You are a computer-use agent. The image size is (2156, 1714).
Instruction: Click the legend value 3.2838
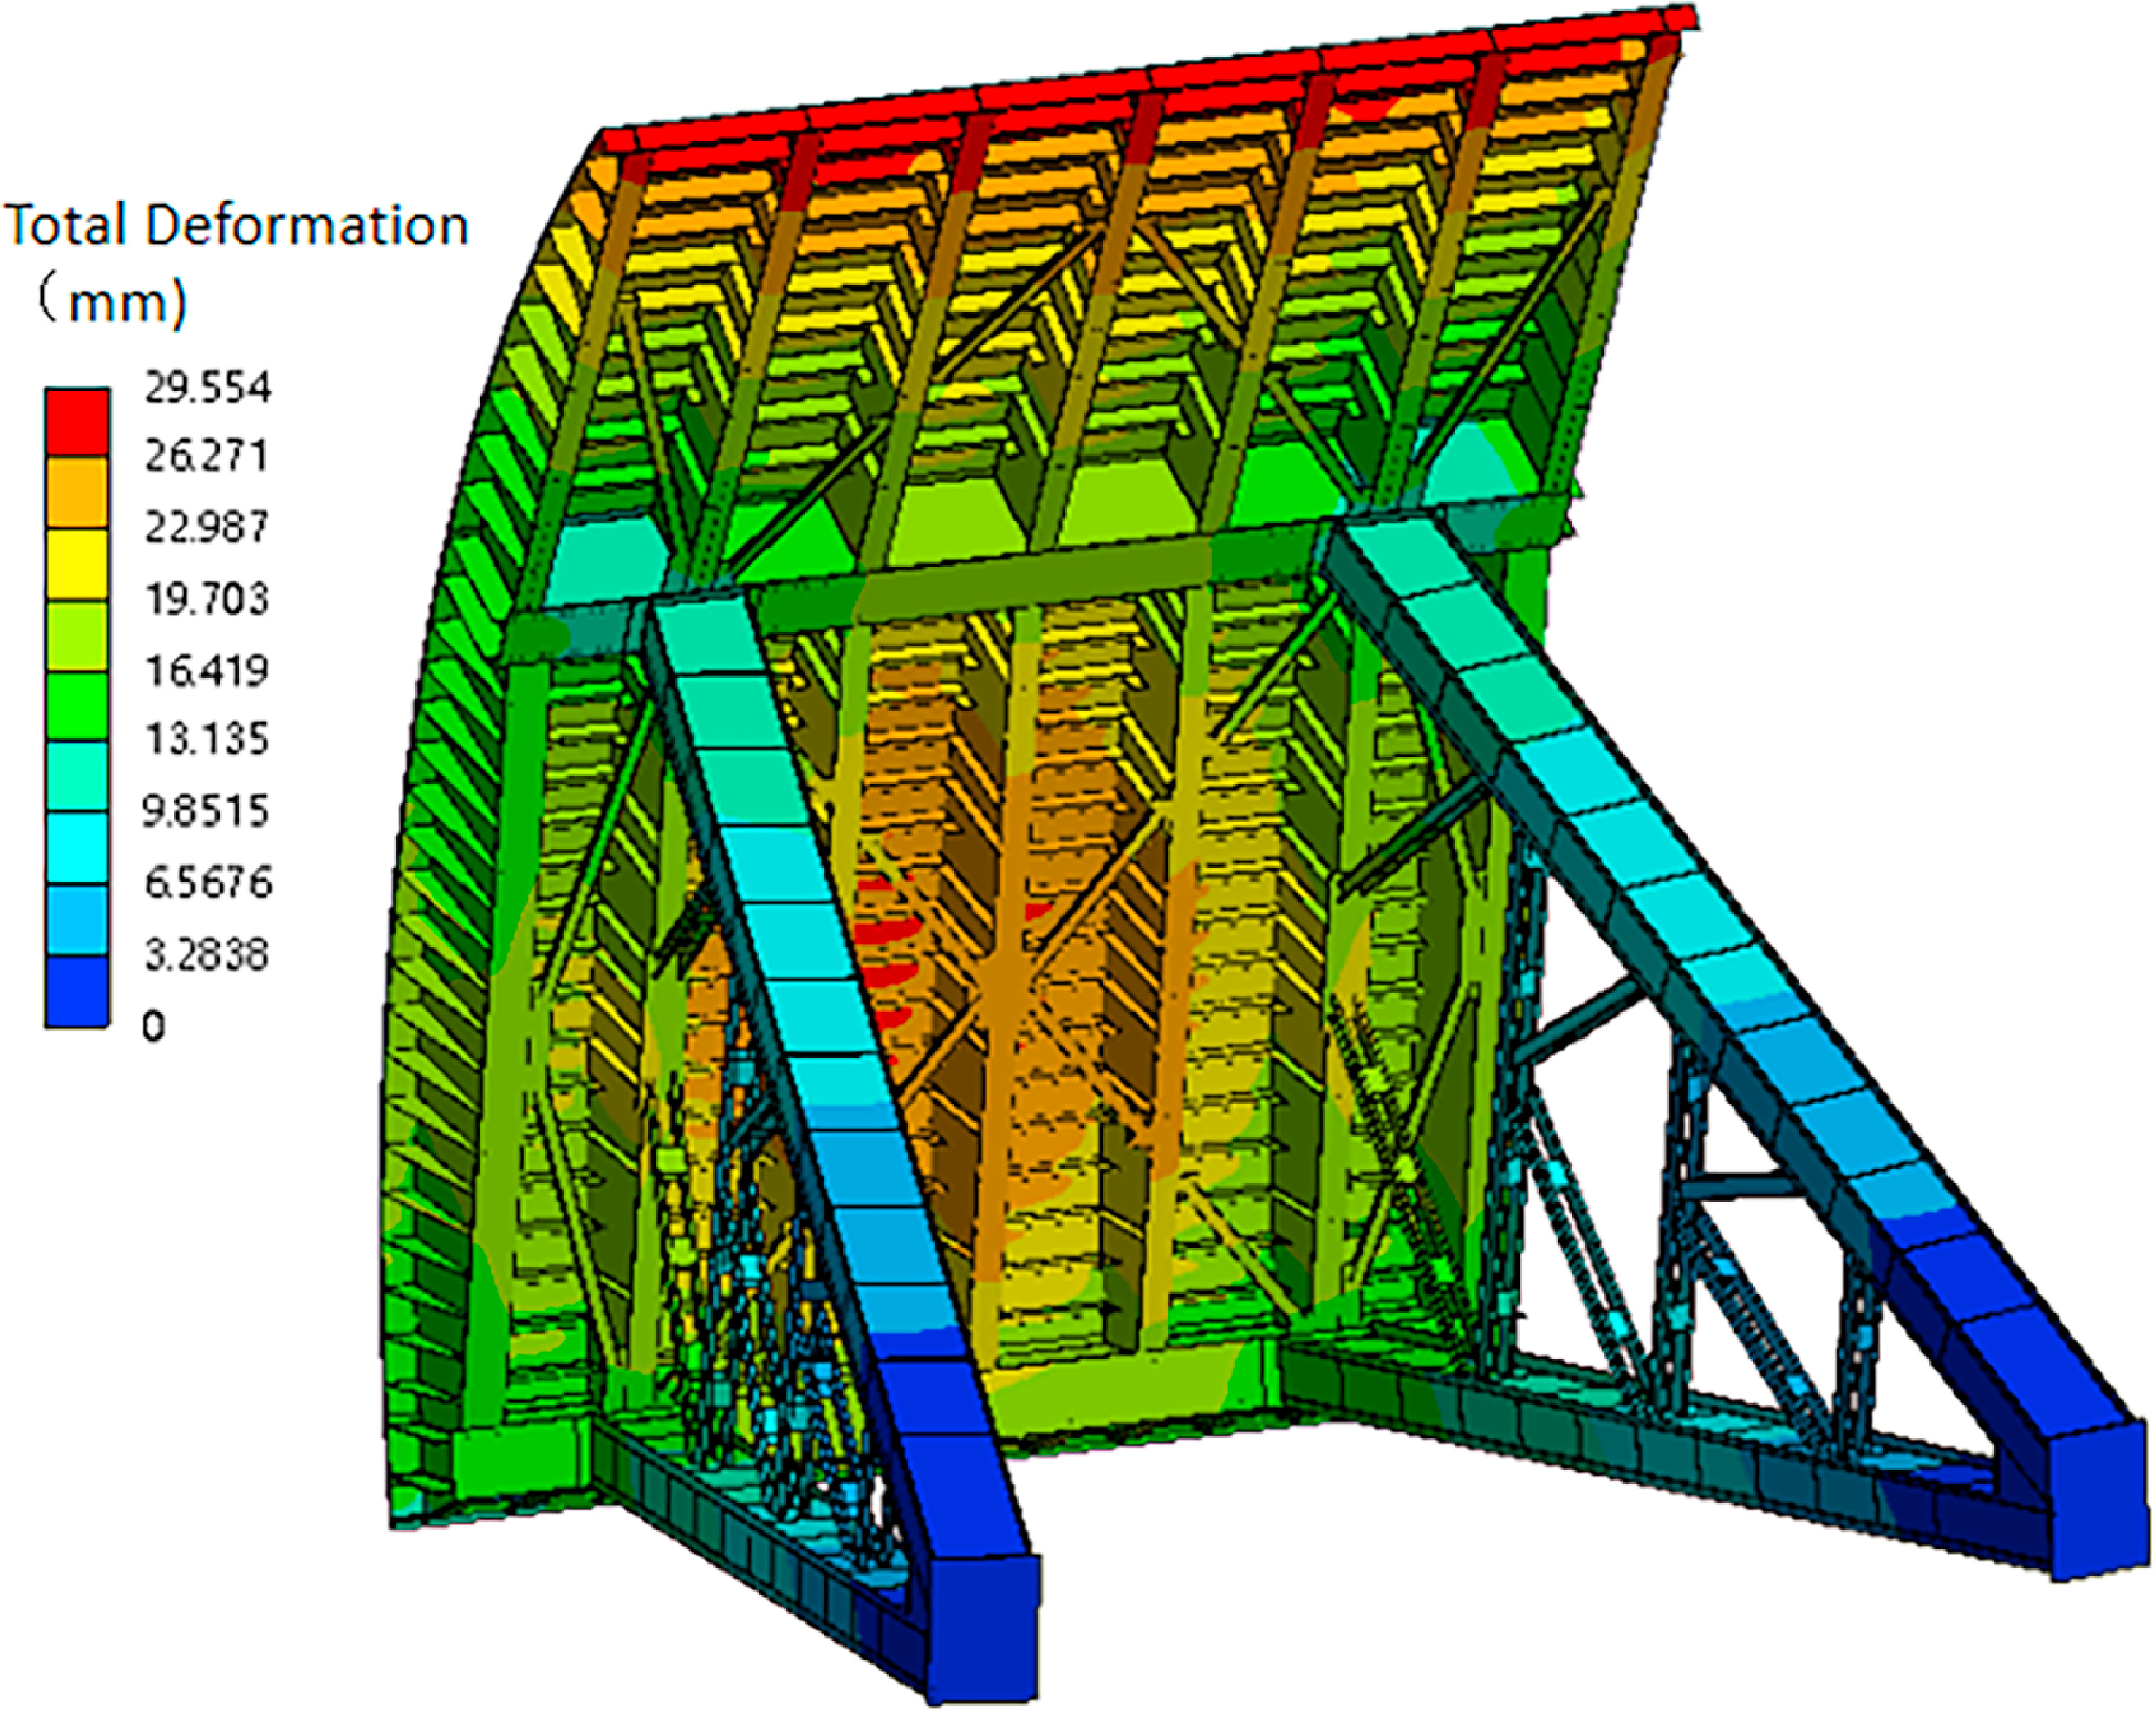tap(207, 956)
